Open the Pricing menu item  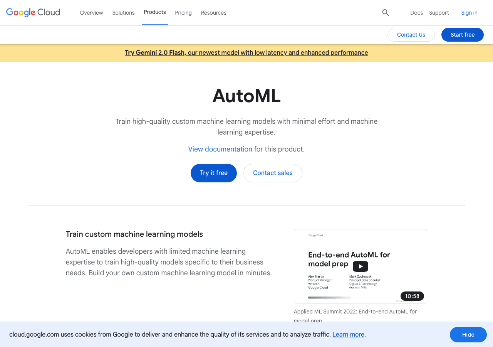coord(183,13)
